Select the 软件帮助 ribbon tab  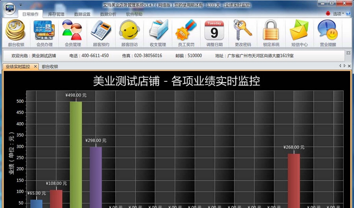pyautogui.click(x=134, y=14)
